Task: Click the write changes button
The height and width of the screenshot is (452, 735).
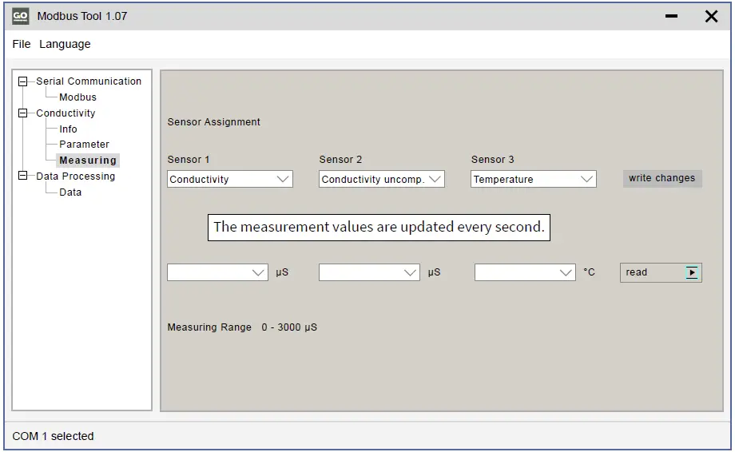Action: pos(661,178)
